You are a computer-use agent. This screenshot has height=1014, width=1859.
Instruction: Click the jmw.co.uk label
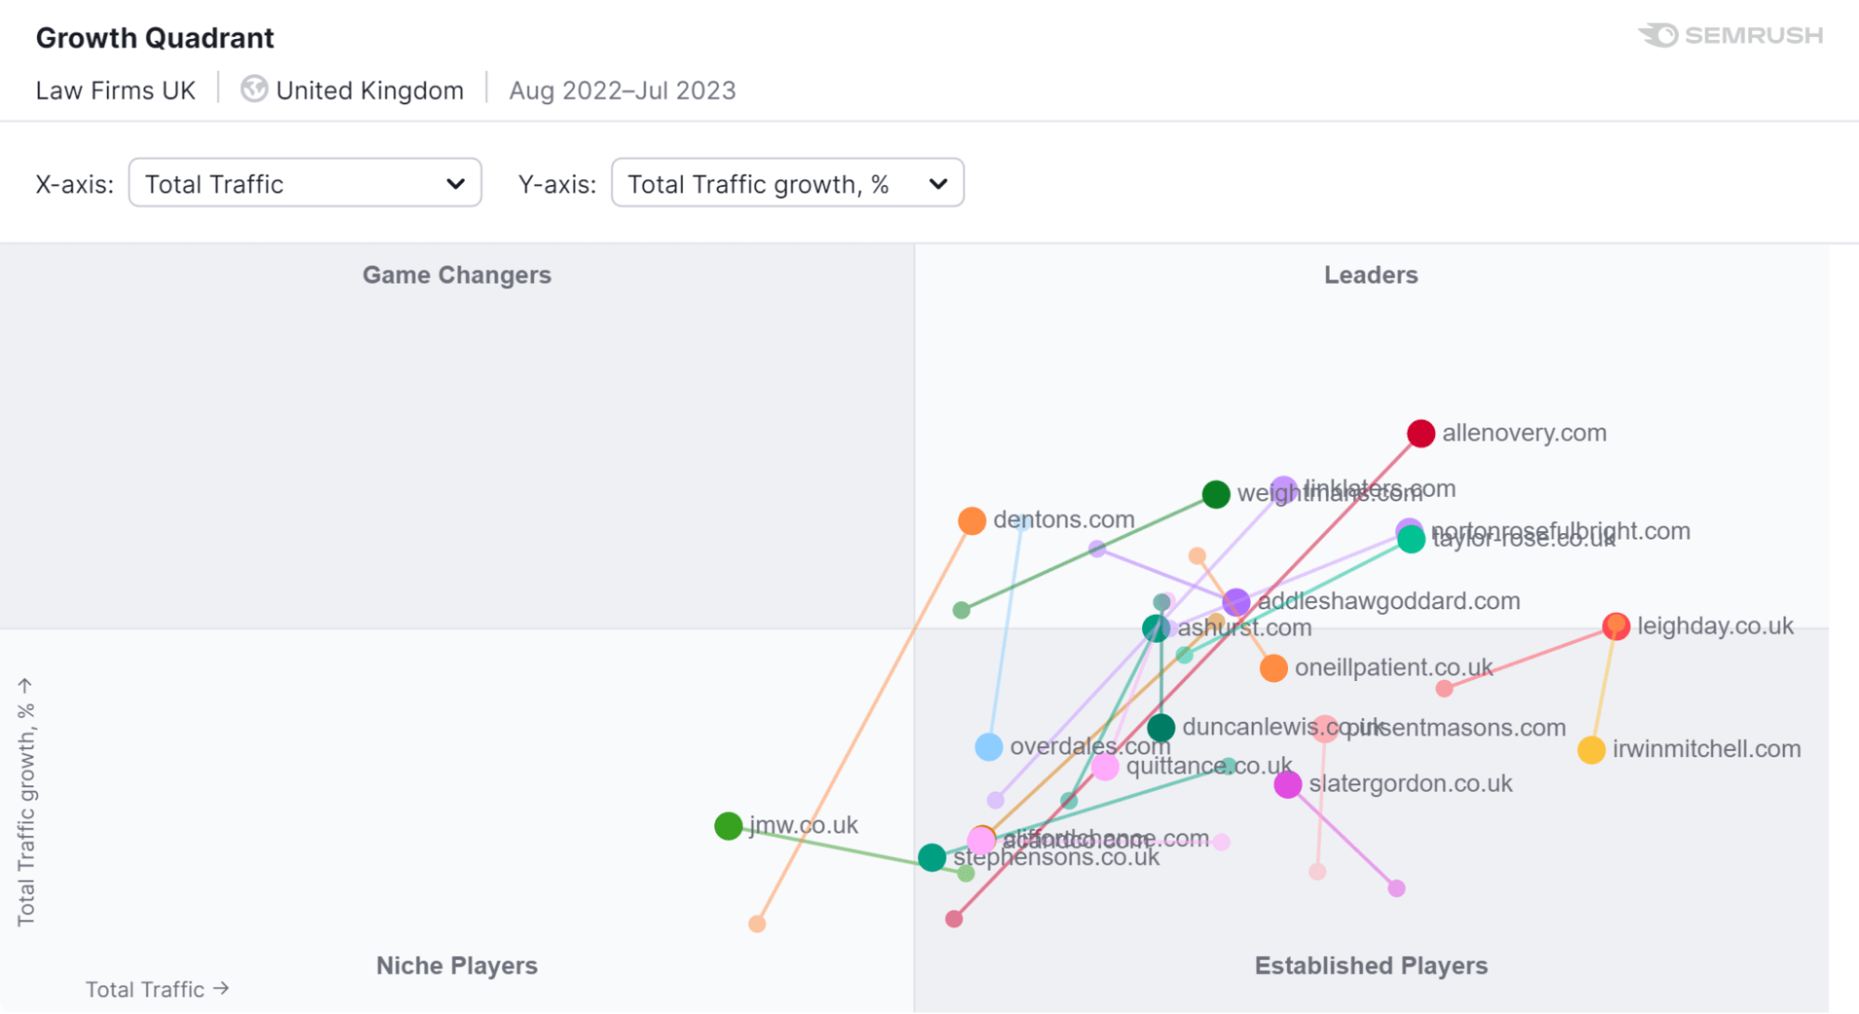pyautogui.click(x=804, y=824)
